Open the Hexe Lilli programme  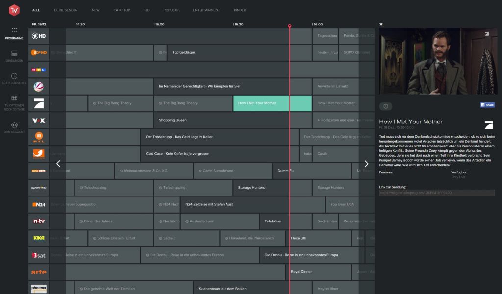click(x=319, y=238)
